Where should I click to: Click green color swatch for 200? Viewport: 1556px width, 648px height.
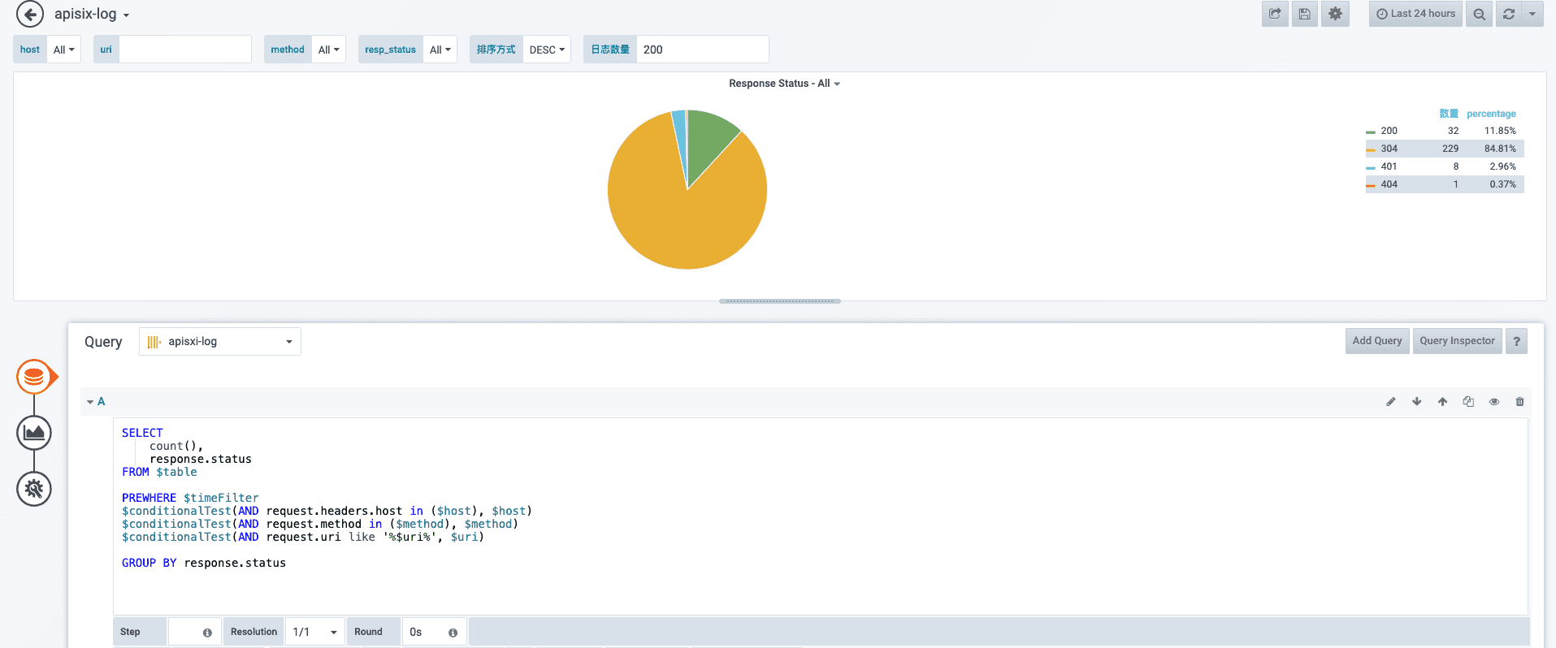[1371, 132]
